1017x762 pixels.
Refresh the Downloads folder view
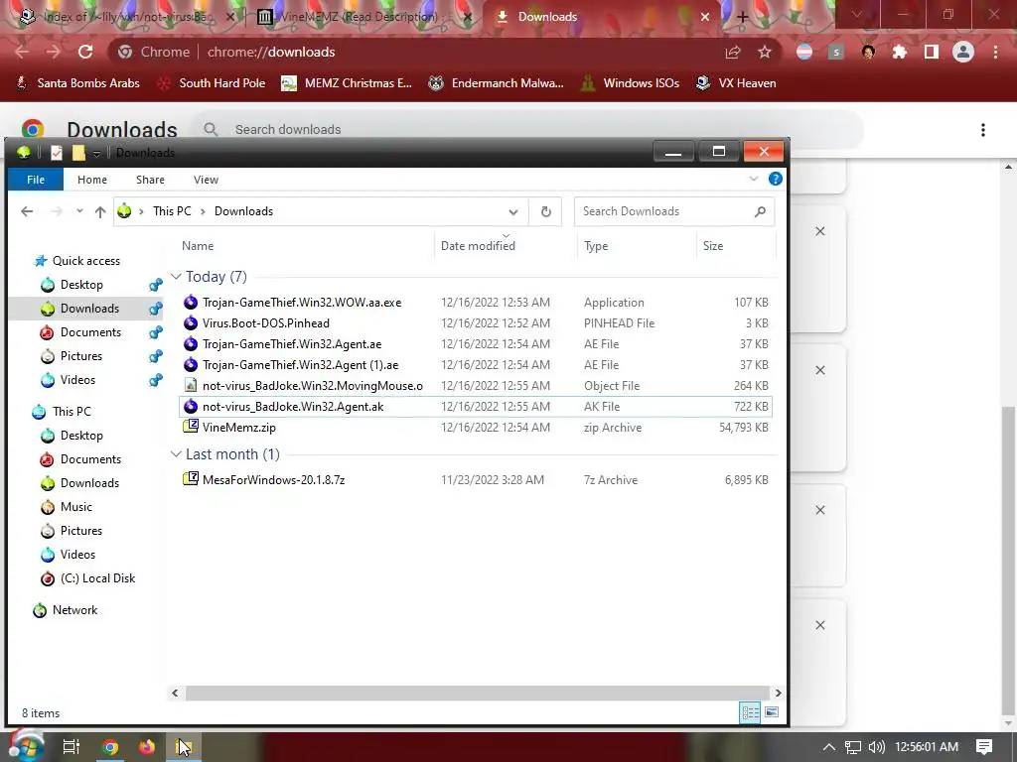pyautogui.click(x=546, y=212)
